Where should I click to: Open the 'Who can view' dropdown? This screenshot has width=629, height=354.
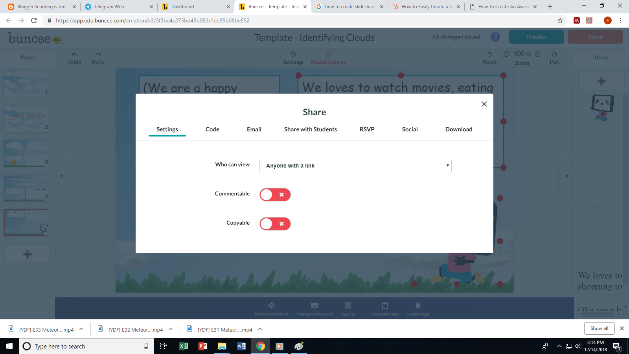click(355, 166)
